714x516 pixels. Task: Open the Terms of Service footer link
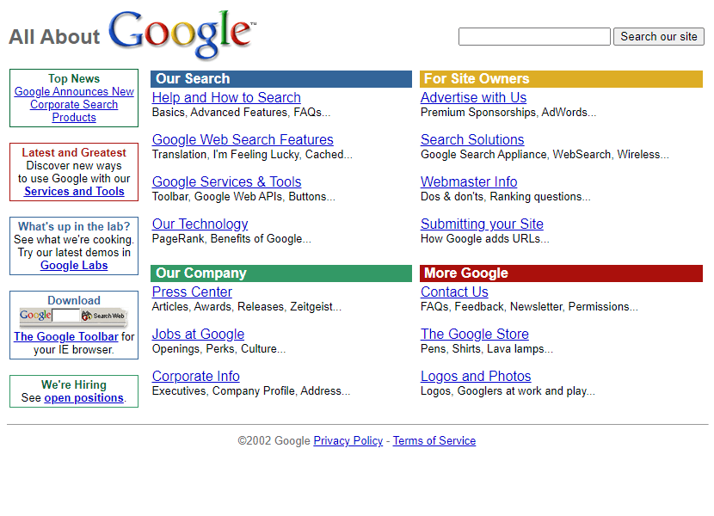[x=434, y=441]
